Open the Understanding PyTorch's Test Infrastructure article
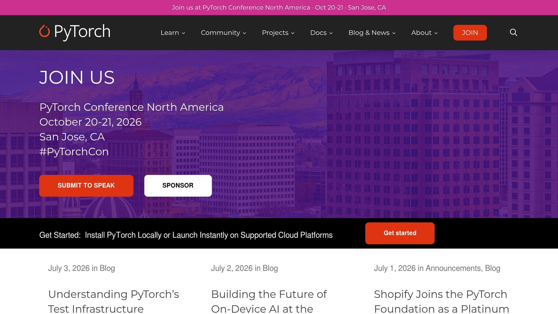The width and height of the screenshot is (558, 314). [x=114, y=301]
